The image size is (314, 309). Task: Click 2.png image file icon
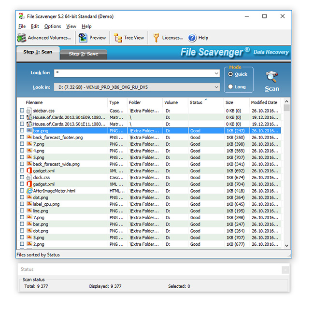click(29, 244)
